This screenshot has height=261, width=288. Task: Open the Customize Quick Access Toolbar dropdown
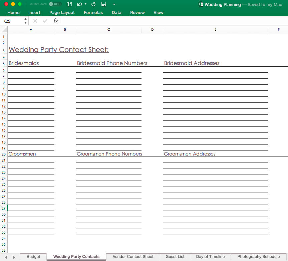pyautogui.click(x=114, y=4)
